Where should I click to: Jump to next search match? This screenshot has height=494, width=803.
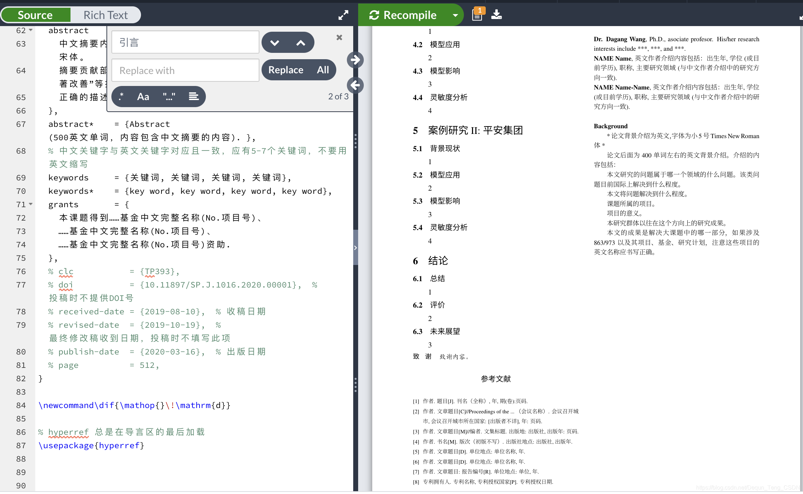point(275,43)
